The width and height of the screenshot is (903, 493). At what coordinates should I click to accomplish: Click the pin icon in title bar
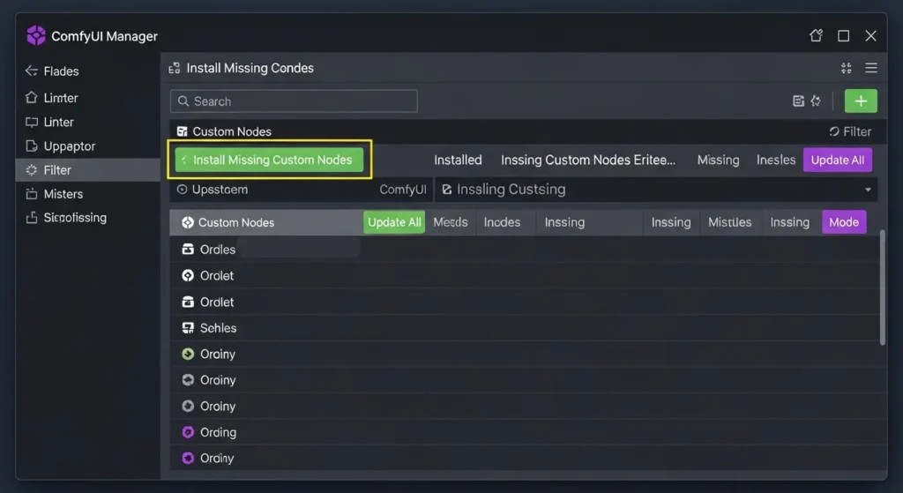(816, 36)
